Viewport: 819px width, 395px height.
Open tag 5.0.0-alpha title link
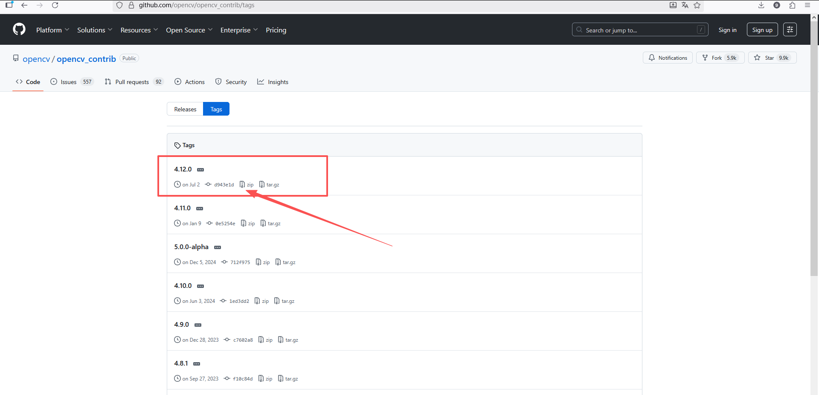pyautogui.click(x=191, y=247)
